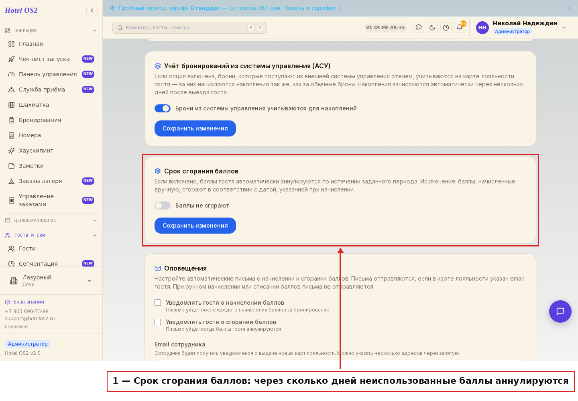This screenshot has width=578, height=401.
Task: Navigate to Хаускипинг
Action: point(51,151)
